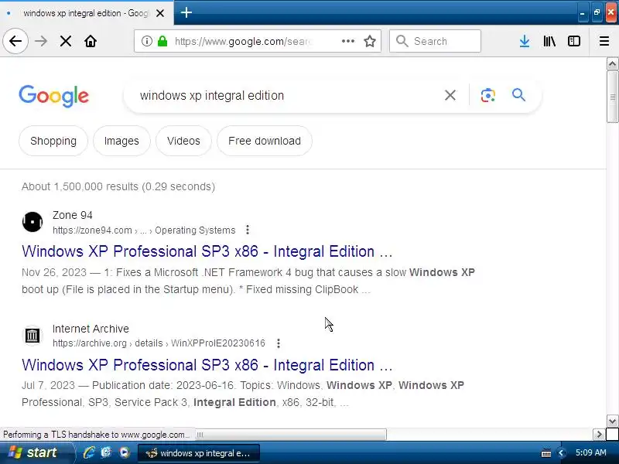The height and width of the screenshot is (464, 619).
Task: Open options for Zone 94 result
Action: 247,230
